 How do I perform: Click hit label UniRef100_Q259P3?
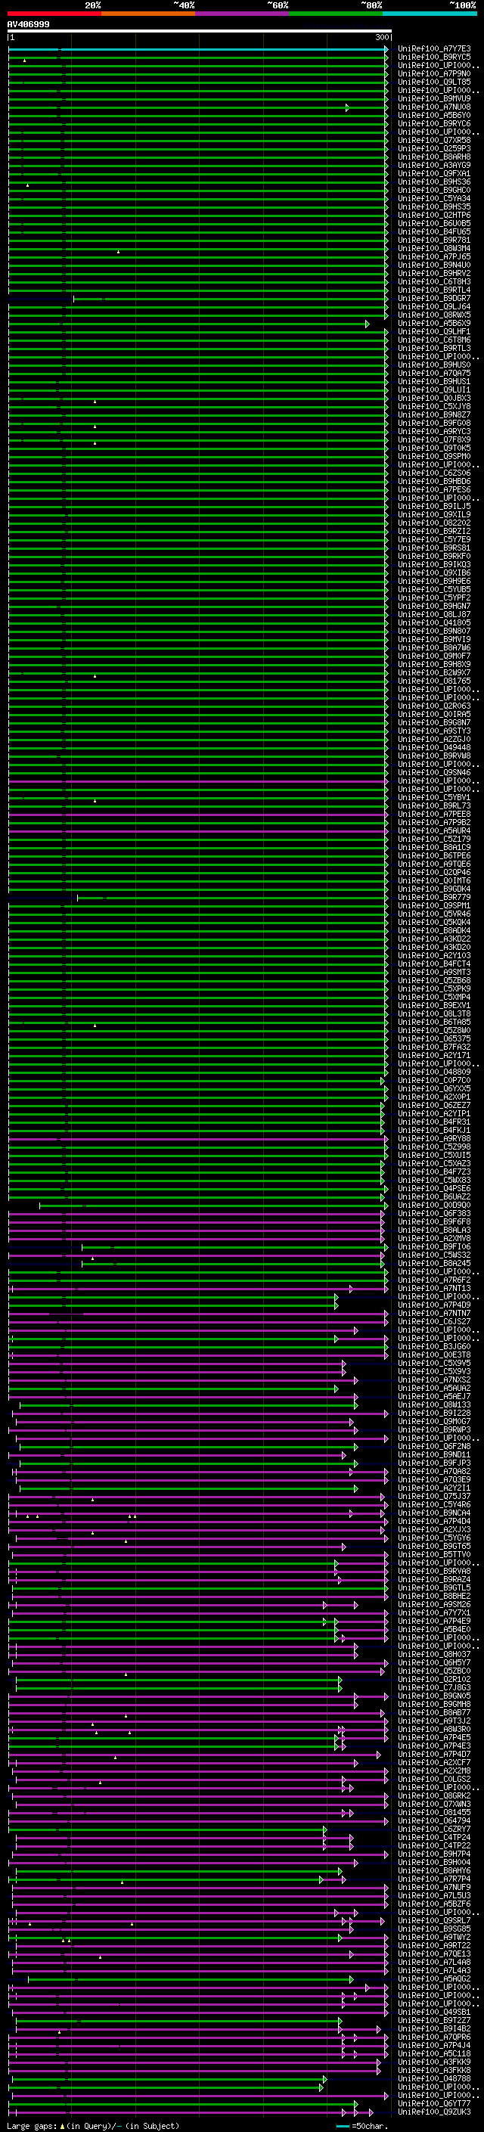[434, 149]
